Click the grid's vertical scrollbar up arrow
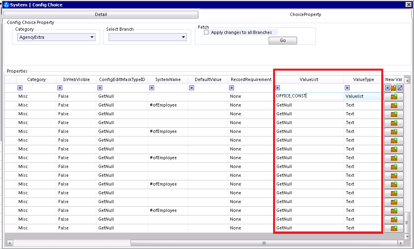This screenshot has width=414, height=249. point(407,81)
